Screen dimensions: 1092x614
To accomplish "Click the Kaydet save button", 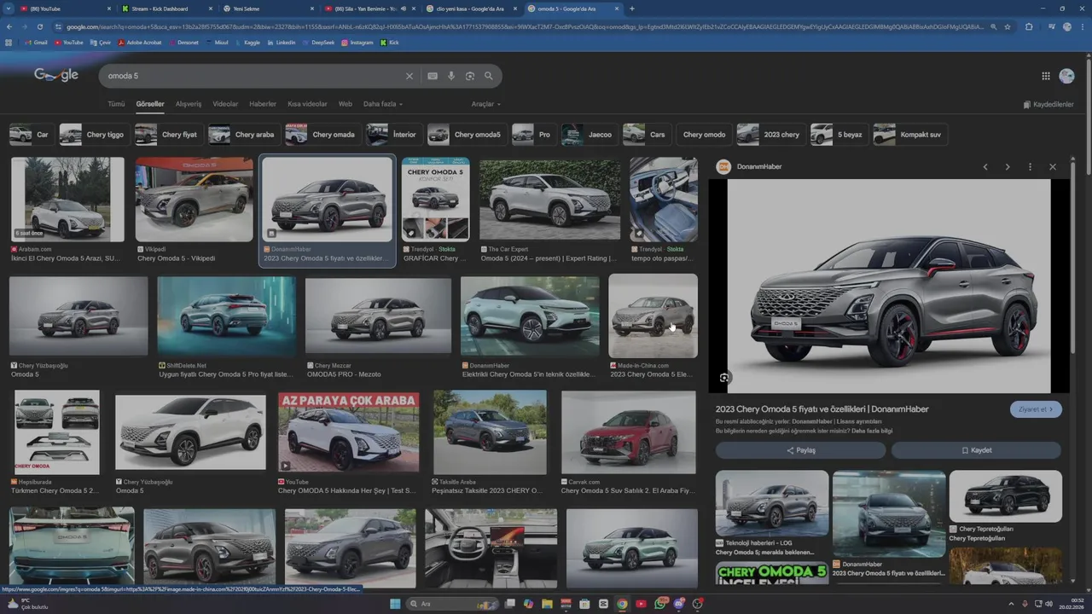I will (976, 450).
